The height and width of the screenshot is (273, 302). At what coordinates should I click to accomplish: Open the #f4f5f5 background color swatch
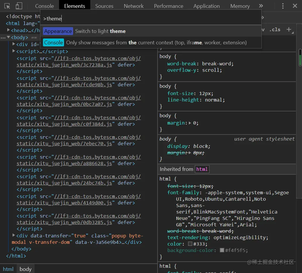click(222, 250)
